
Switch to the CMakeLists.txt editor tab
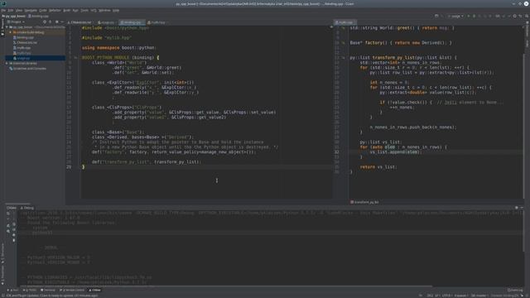[x=81, y=22]
